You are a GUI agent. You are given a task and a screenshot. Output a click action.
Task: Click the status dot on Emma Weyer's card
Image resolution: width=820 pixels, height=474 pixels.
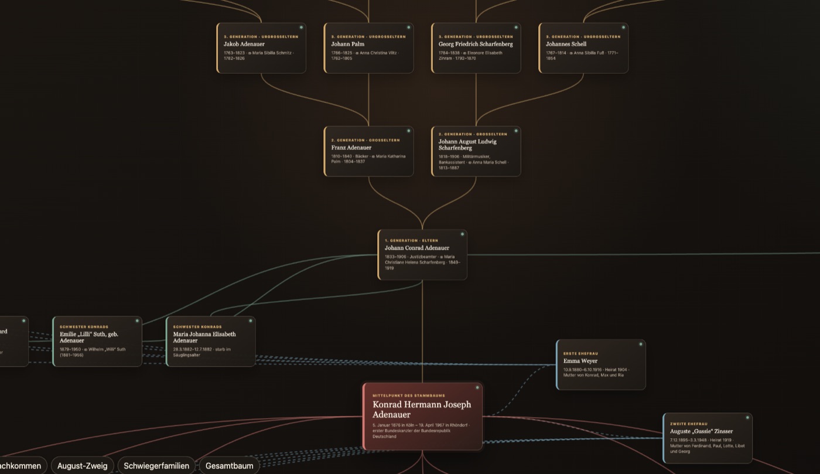(x=641, y=344)
